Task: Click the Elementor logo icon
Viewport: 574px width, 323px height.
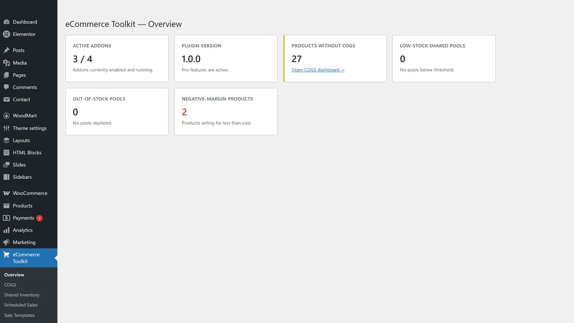Action: [6, 34]
